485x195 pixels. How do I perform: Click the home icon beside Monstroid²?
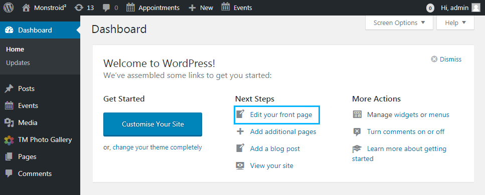coord(26,7)
